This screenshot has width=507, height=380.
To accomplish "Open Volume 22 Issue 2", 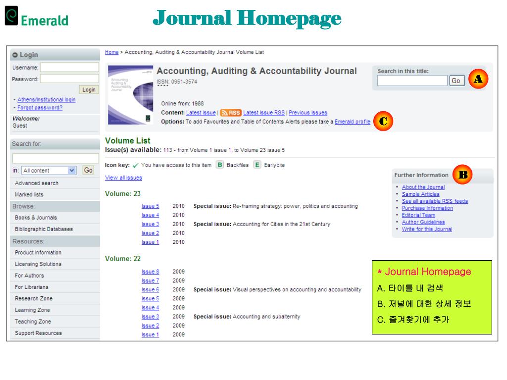I will coord(151,326).
